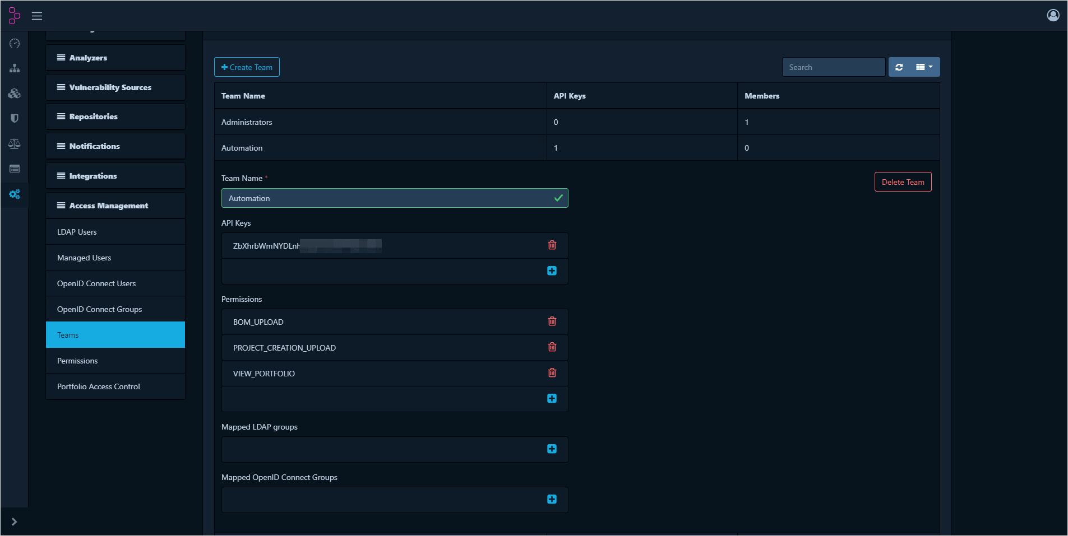The image size is (1068, 536).
Task: Open the Permissions menu item
Action: [x=115, y=361]
